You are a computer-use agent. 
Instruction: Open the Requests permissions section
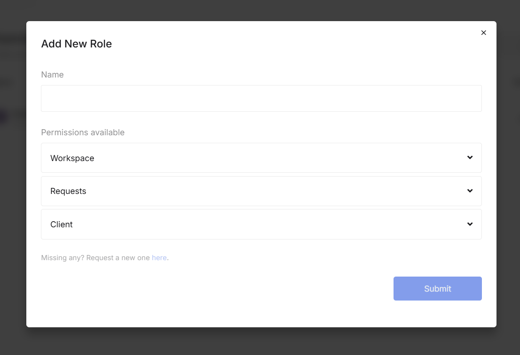tap(261, 191)
